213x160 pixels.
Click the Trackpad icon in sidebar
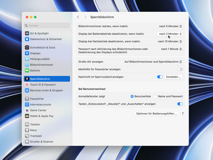27,136
